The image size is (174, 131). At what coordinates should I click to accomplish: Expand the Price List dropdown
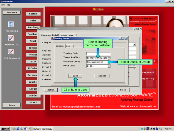pyautogui.click(x=109, y=66)
